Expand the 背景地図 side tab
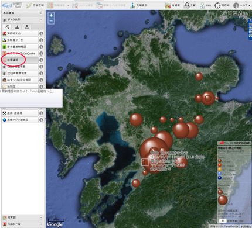This screenshot has width=252, height=228. (x=250, y=29)
